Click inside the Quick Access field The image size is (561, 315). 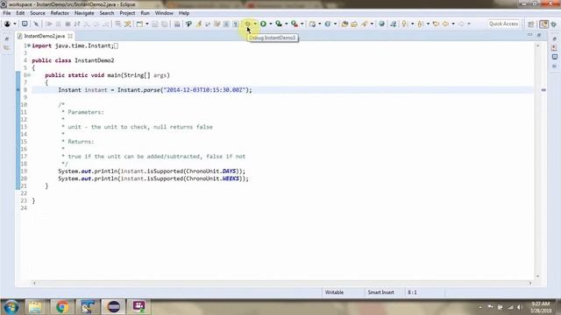[x=503, y=24]
